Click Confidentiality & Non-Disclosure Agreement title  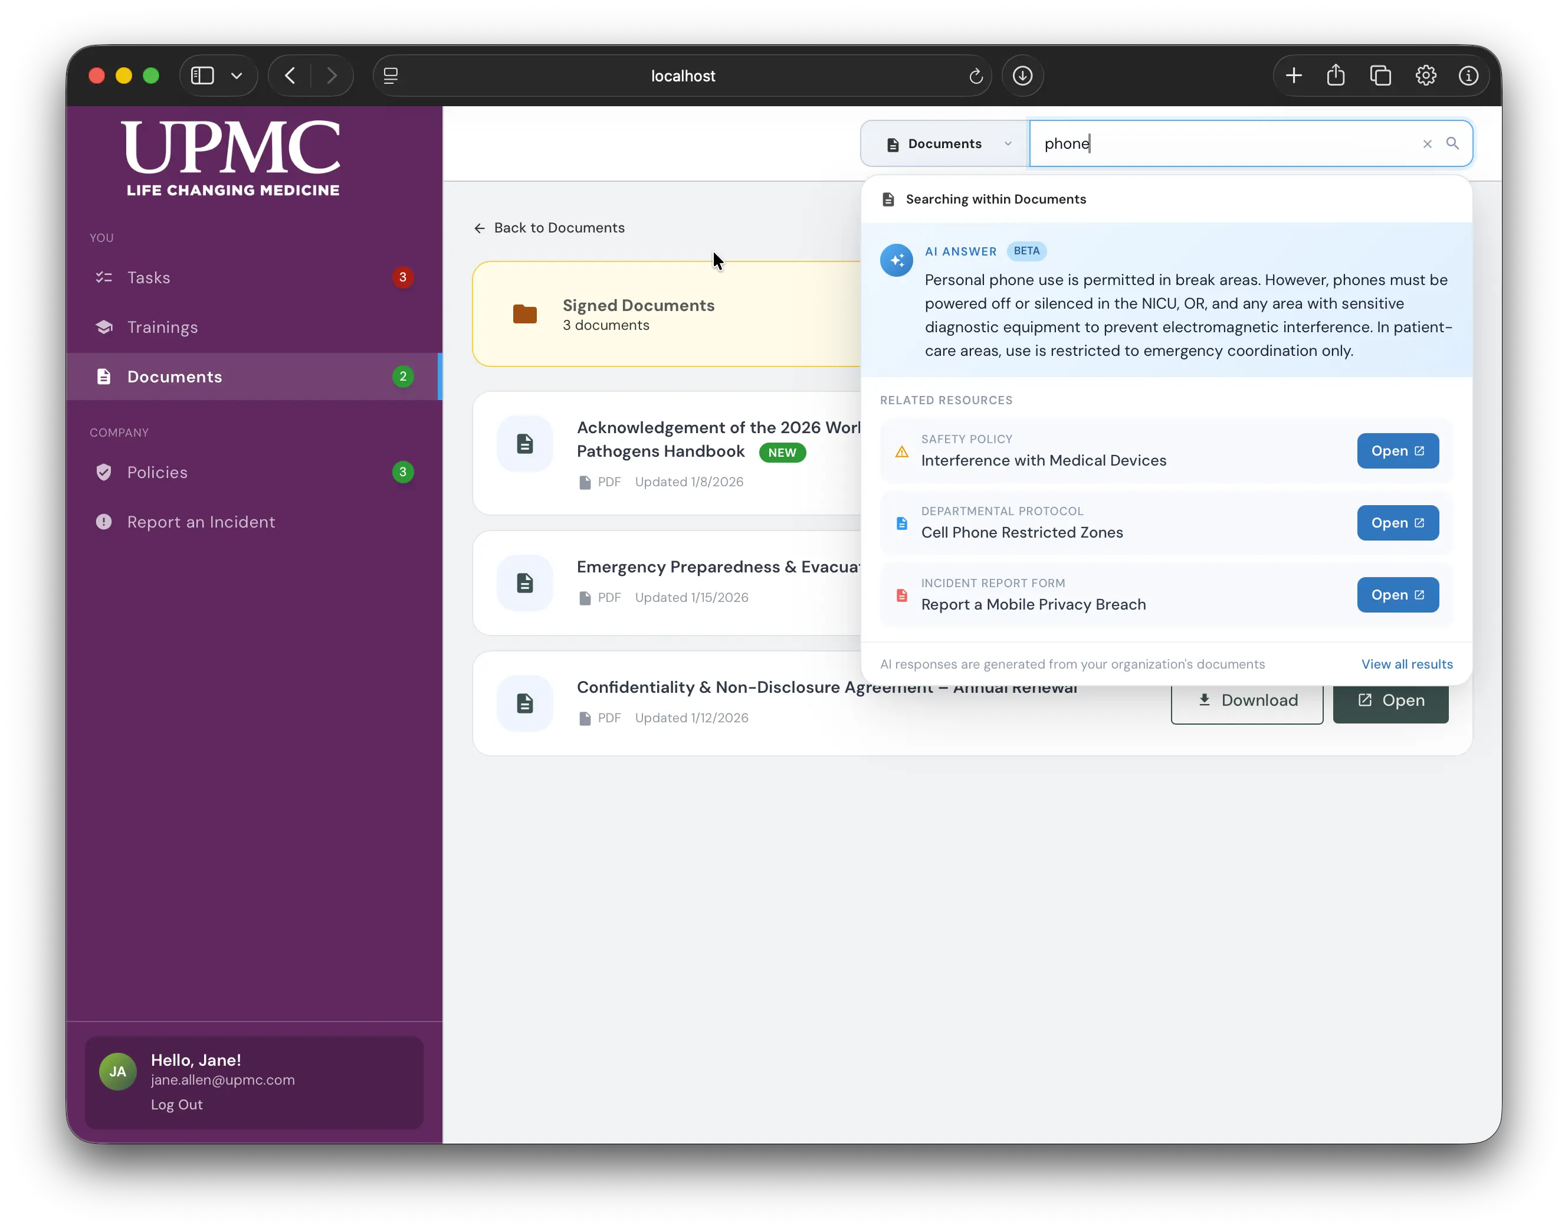click(x=826, y=687)
